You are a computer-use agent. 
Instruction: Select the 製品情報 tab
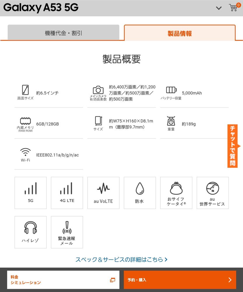[x=180, y=33]
